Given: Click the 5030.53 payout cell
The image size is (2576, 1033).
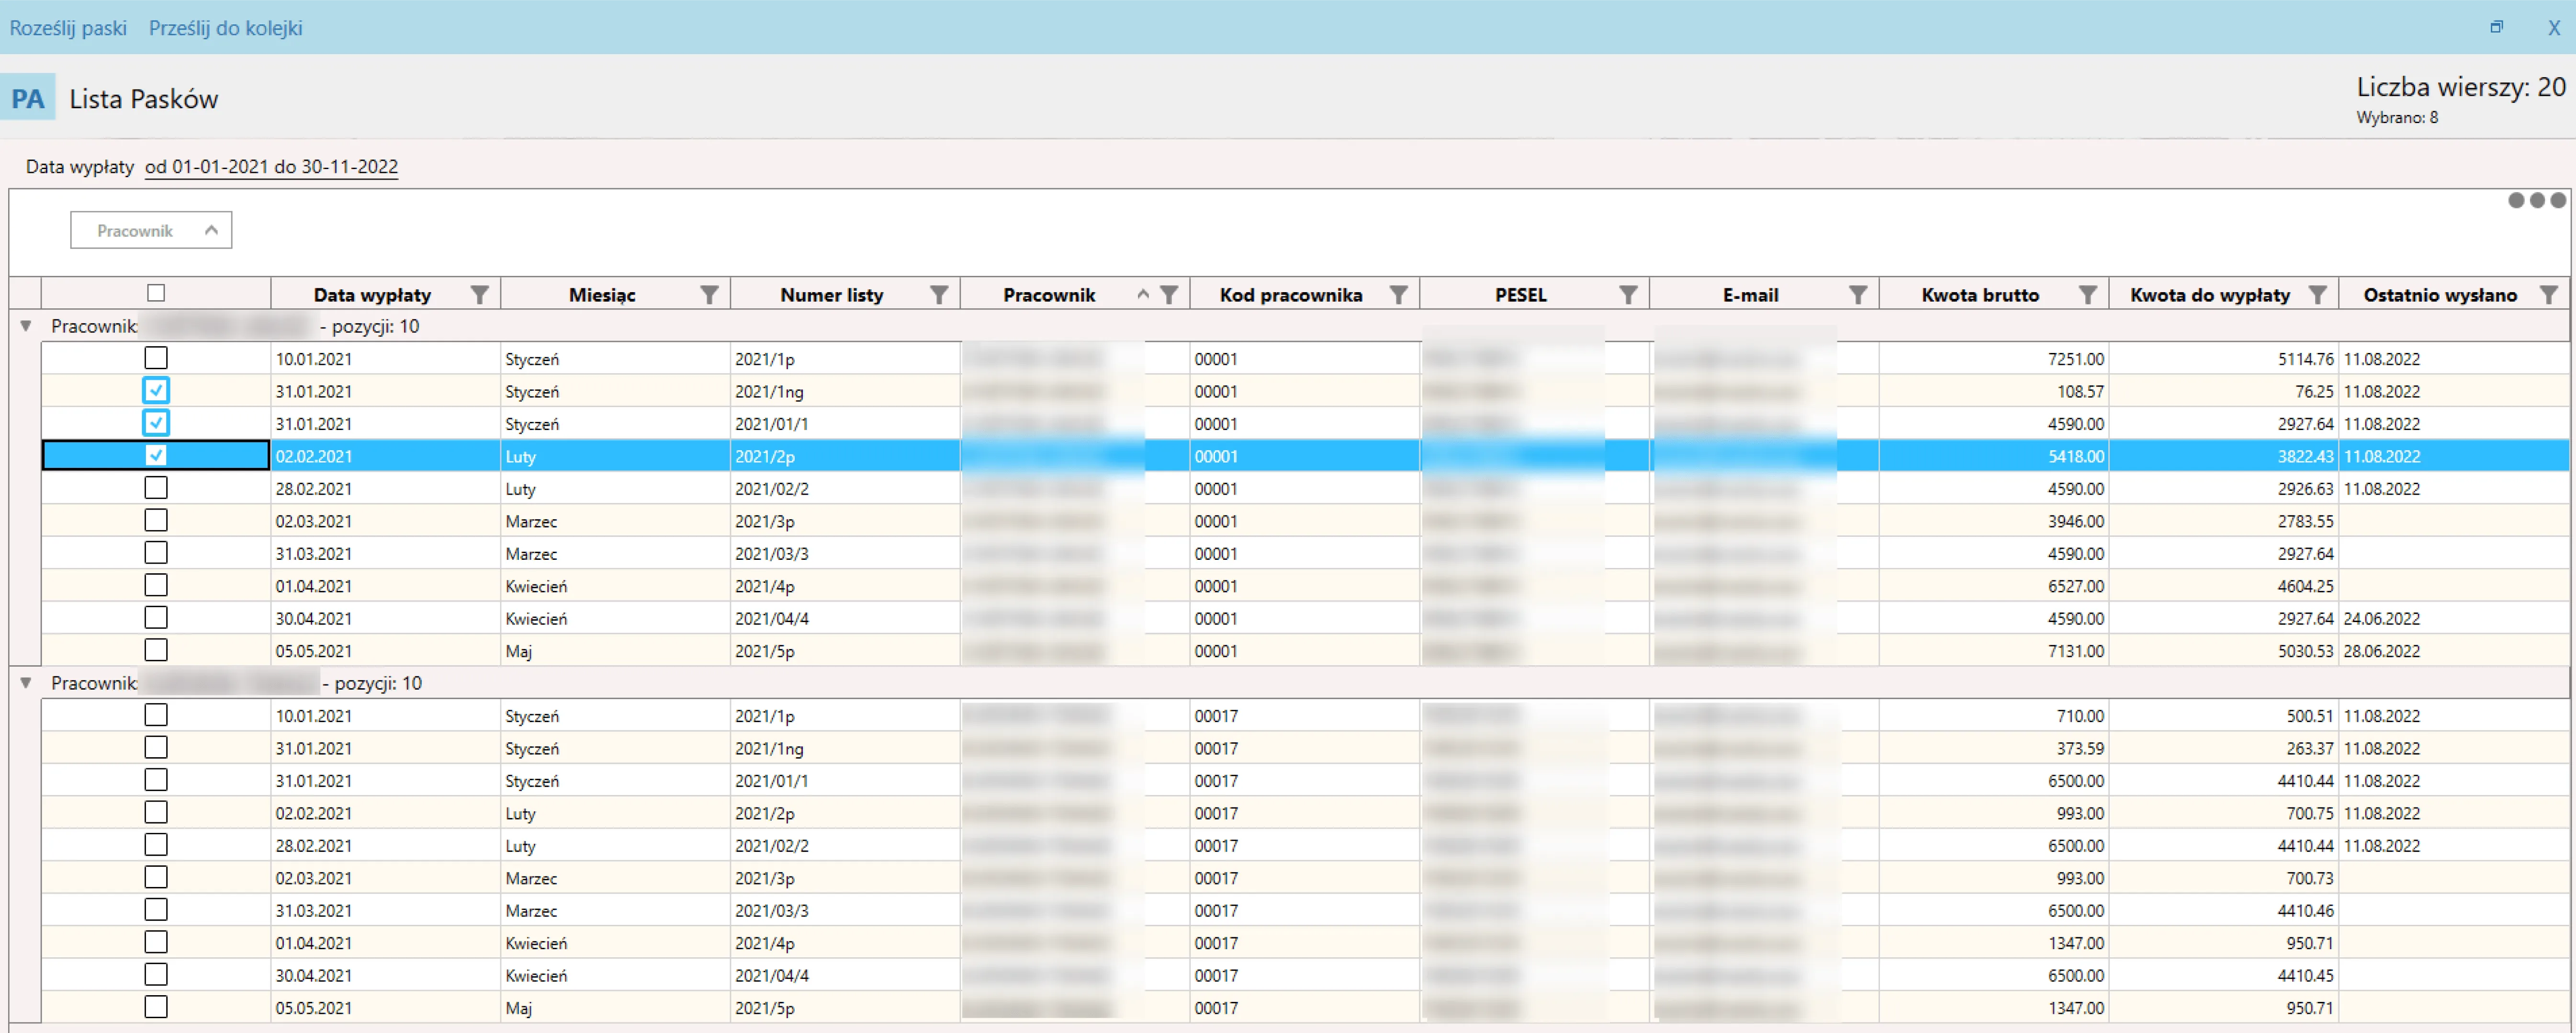Looking at the screenshot, I should [x=2224, y=650].
